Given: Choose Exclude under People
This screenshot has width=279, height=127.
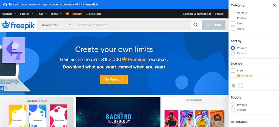Looking at the screenshot, I should point(233,104).
